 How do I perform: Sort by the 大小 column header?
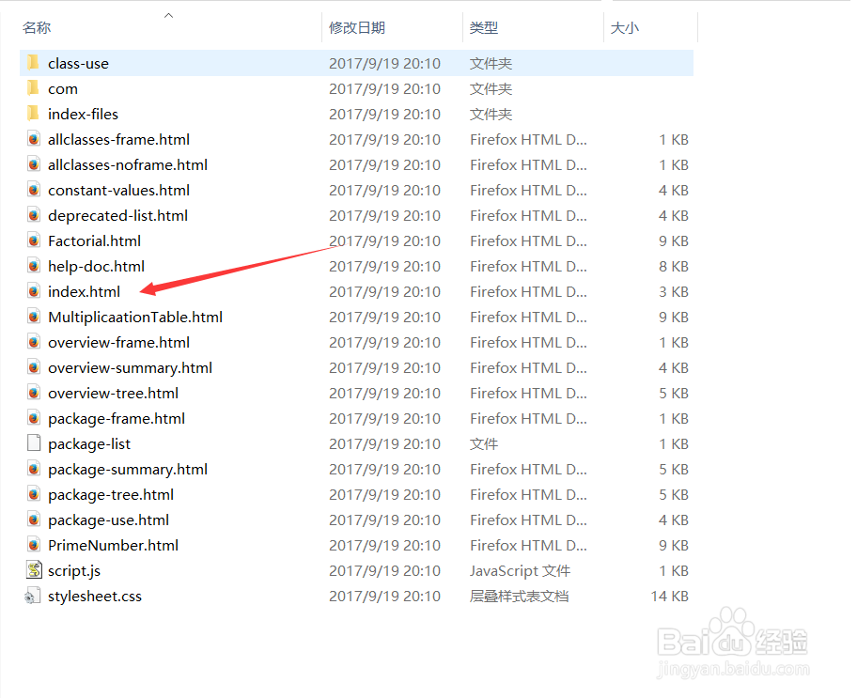pos(624,27)
